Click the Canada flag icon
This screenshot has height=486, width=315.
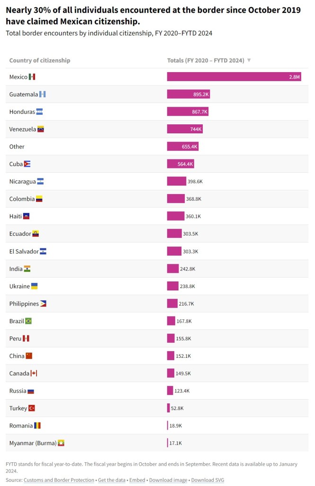click(34, 374)
